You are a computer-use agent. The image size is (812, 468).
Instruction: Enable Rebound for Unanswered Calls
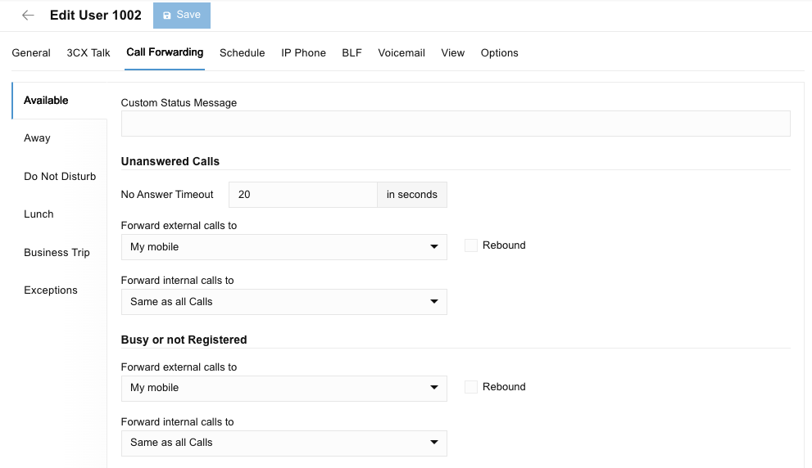coord(471,245)
